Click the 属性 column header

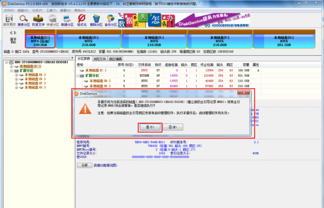point(256,65)
